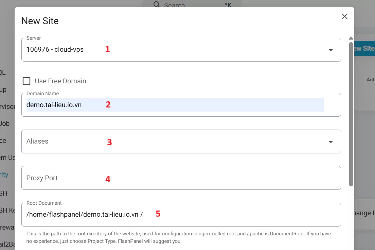This screenshot has width=375, height=250.
Task: Click the scrollbar up arrow in dialog
Action: pos(351,38)
